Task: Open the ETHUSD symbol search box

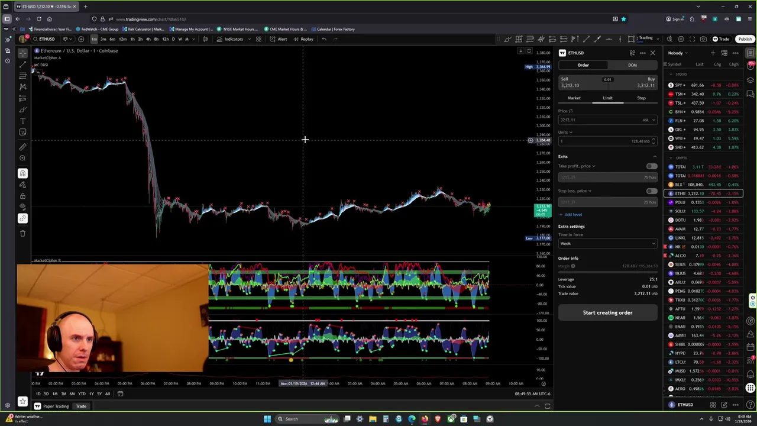Action: (x=46, y=39)
